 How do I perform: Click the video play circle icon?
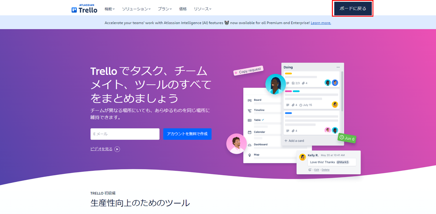click(117, 149)
